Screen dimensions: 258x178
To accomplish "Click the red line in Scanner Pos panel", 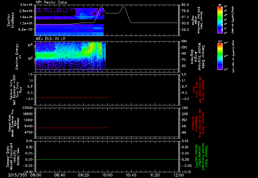I will pos(72,128).
